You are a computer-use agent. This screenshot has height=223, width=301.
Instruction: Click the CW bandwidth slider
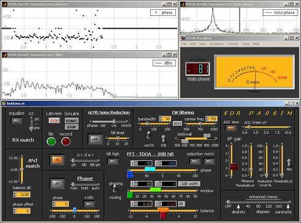click(x=154, y=124)
